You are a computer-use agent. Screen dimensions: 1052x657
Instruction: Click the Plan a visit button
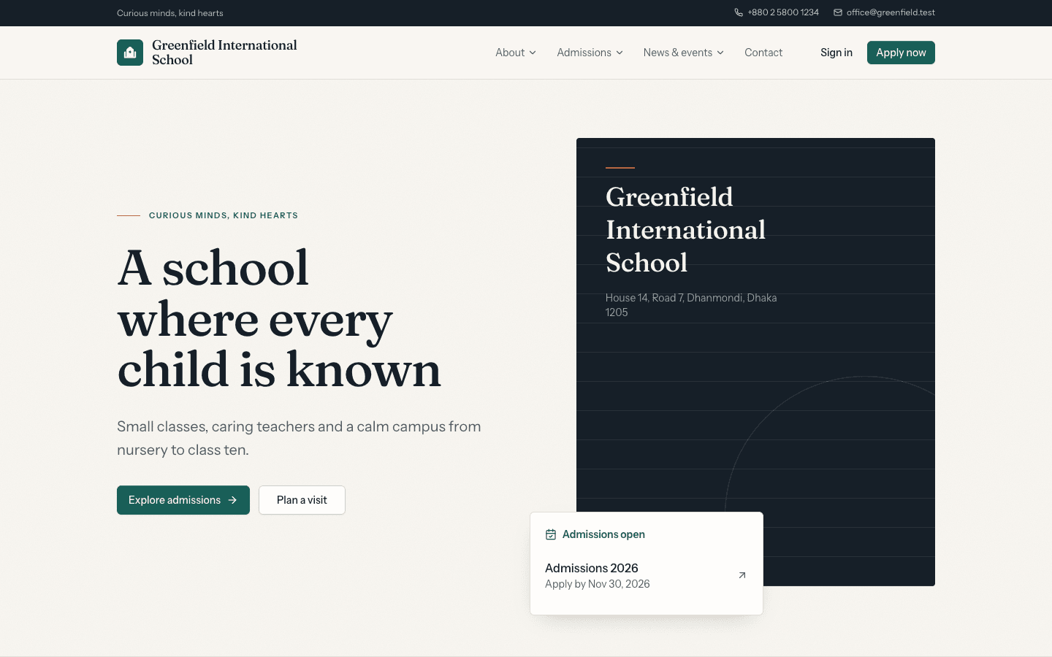click(x=302, y=500)
